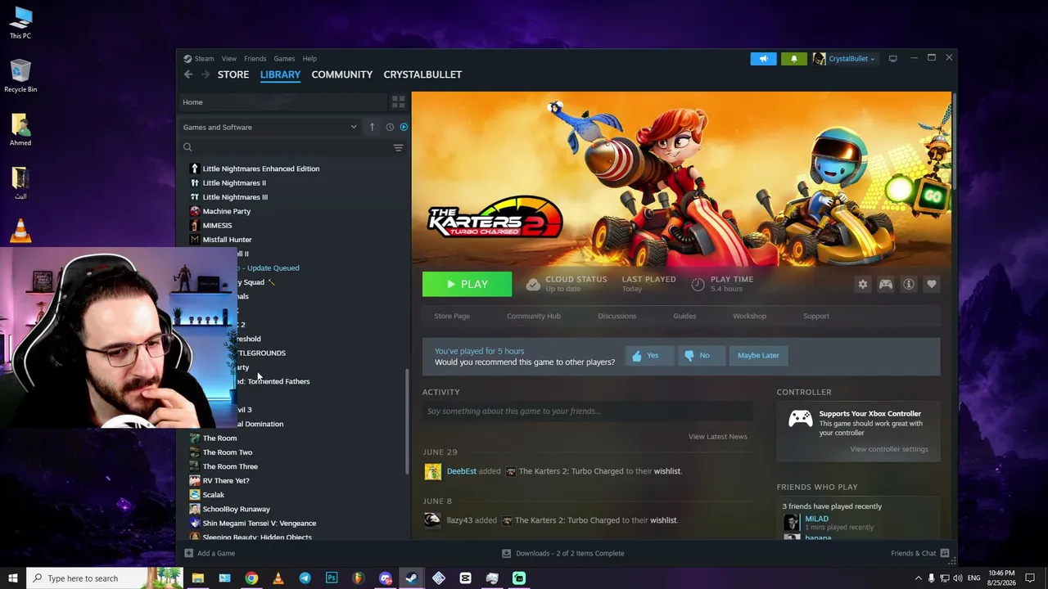
Task: Click Add a Game
Action: click(210, 554)
